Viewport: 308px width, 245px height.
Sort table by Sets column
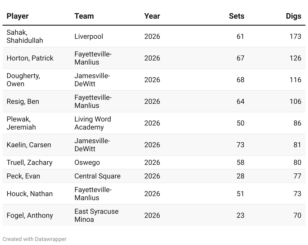(x=236, y=16)
